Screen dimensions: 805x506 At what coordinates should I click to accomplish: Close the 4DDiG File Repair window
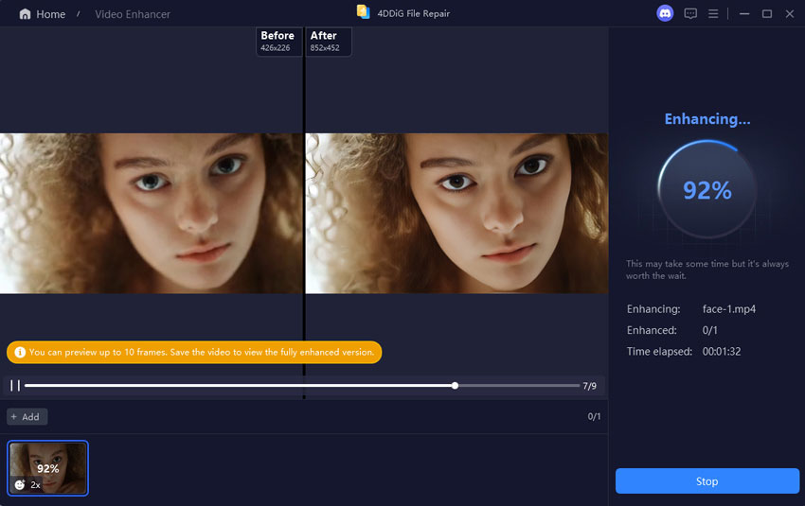click(789, 14)
